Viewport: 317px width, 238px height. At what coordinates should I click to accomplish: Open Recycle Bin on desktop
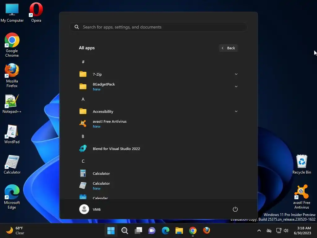point(302,164)
